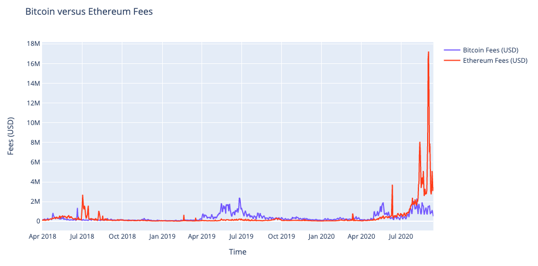Toggle the Ethereum Fees (USD) legend entry

(486, 61)
